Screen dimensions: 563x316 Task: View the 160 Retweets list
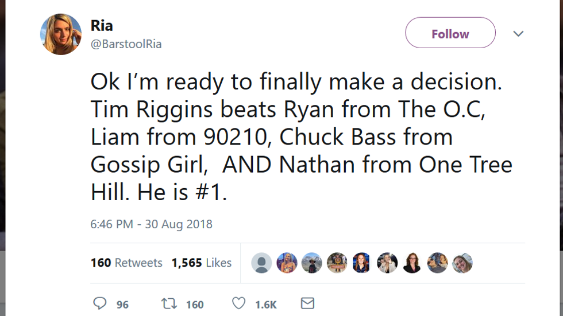pyautogui.click(x=126, y=263)
